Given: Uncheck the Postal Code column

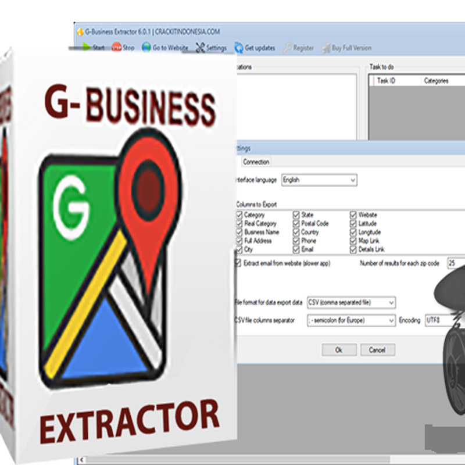Looking at the screenshot, I should pos(296,224).
